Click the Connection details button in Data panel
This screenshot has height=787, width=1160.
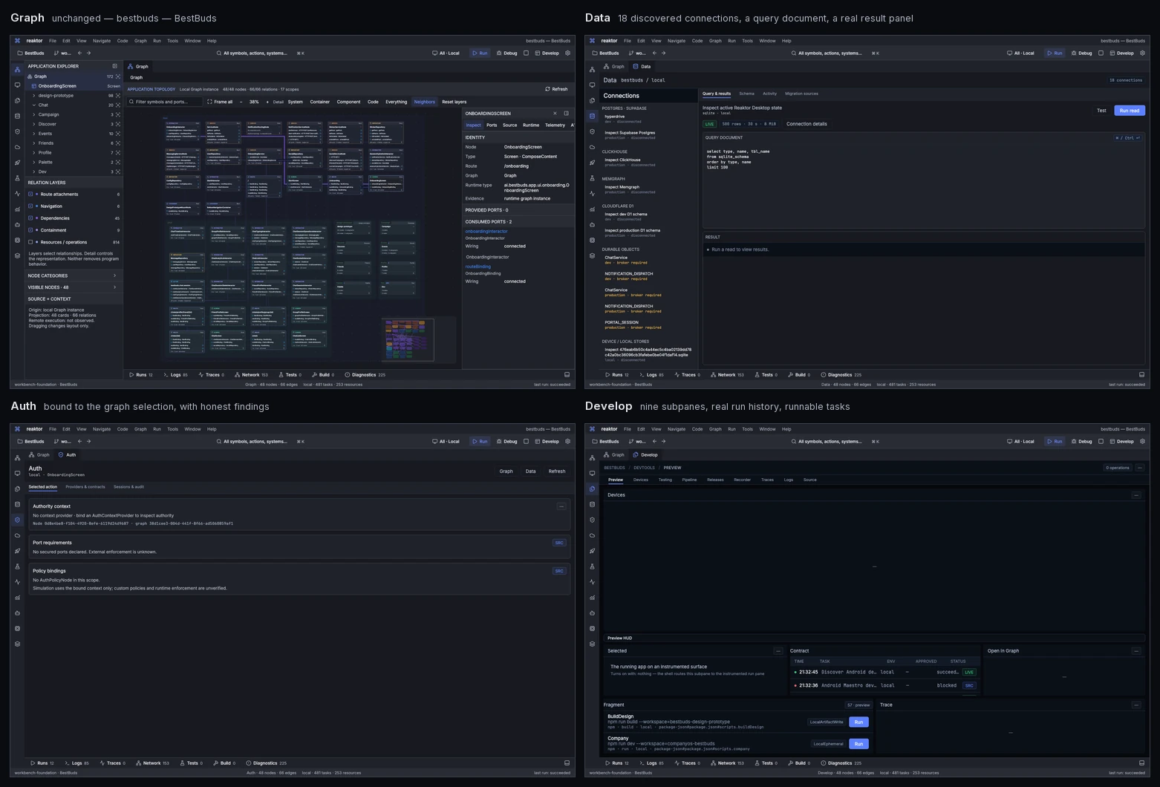pyautogui.click(x=807, y=124)
